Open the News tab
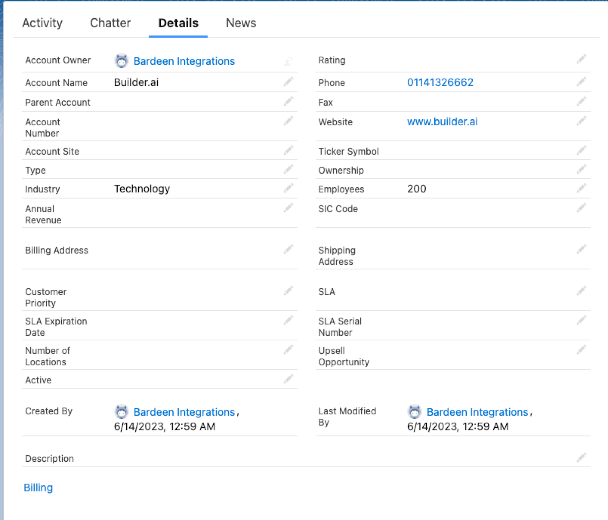This screenshot has width=608, height=520. tap(241, 23)
